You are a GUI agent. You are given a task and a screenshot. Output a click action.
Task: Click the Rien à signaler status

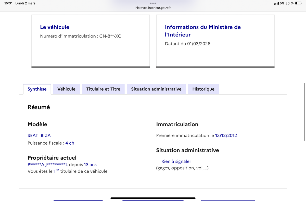[176, 161]
